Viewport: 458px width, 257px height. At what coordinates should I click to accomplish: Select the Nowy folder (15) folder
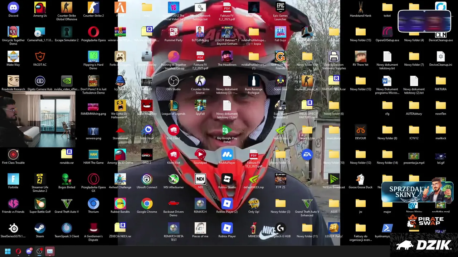[360, 34]
